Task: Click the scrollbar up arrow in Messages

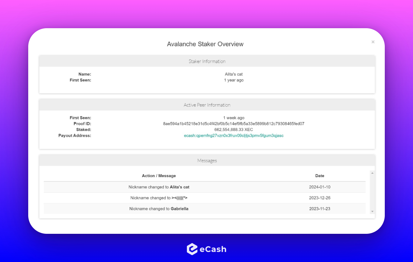Action: 372,173
